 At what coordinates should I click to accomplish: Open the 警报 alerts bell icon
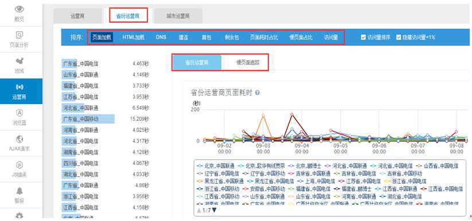point(19,191)
